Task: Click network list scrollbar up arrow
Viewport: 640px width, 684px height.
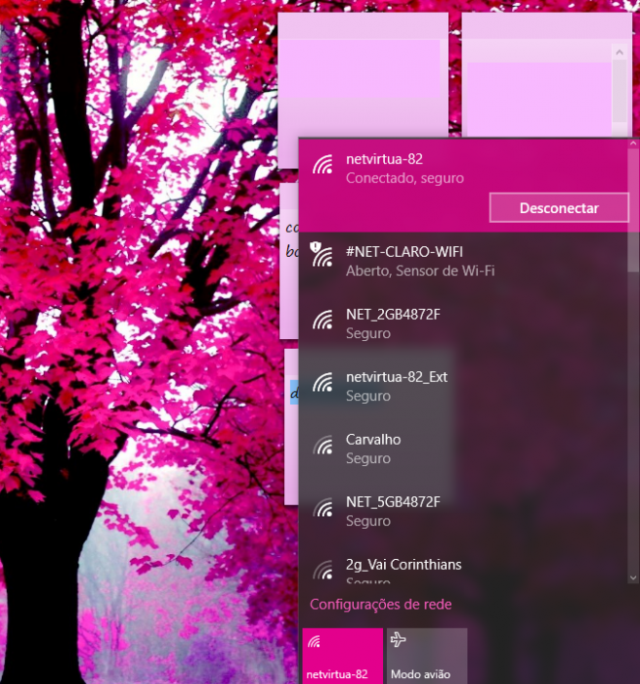Action: (x=633, y=143)
